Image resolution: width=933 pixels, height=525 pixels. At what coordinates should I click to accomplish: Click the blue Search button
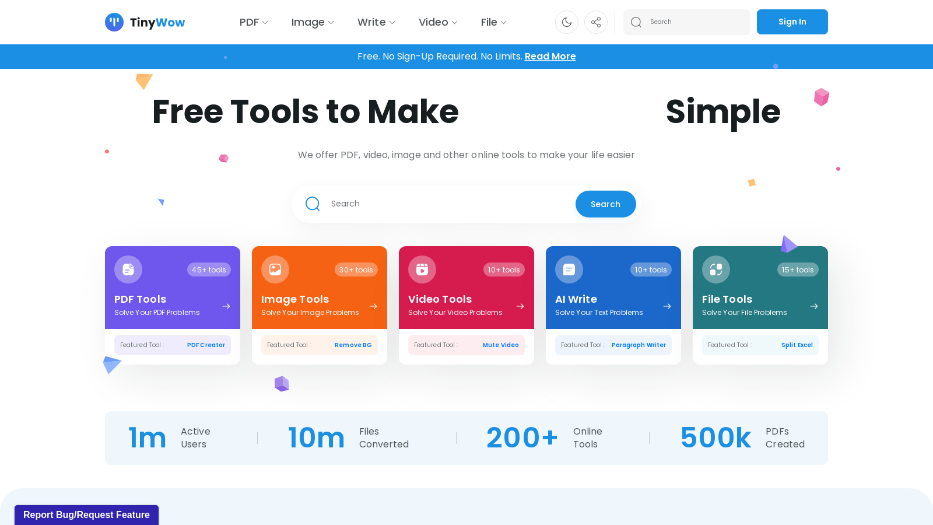pyautogui.click(x=606, y=204)
